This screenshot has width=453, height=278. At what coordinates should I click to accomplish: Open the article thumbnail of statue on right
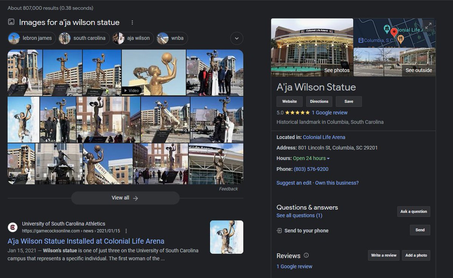coord(226,237)
